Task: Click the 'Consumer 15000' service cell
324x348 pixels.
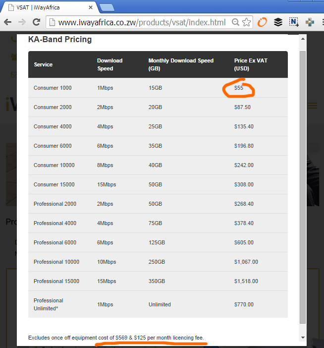Action: (54, 184)
